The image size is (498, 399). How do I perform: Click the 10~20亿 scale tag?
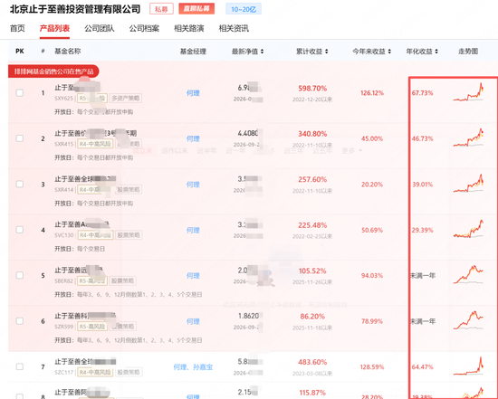tap(244, 9)
